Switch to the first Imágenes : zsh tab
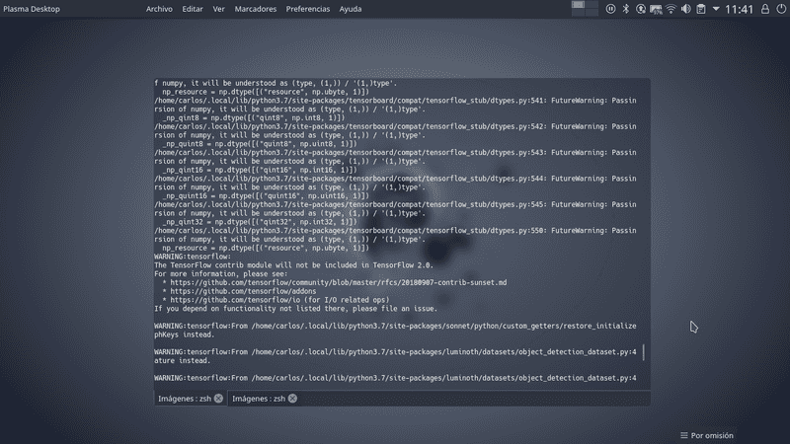Viewport: 790px width, 444px height. [x=186, y=399]
